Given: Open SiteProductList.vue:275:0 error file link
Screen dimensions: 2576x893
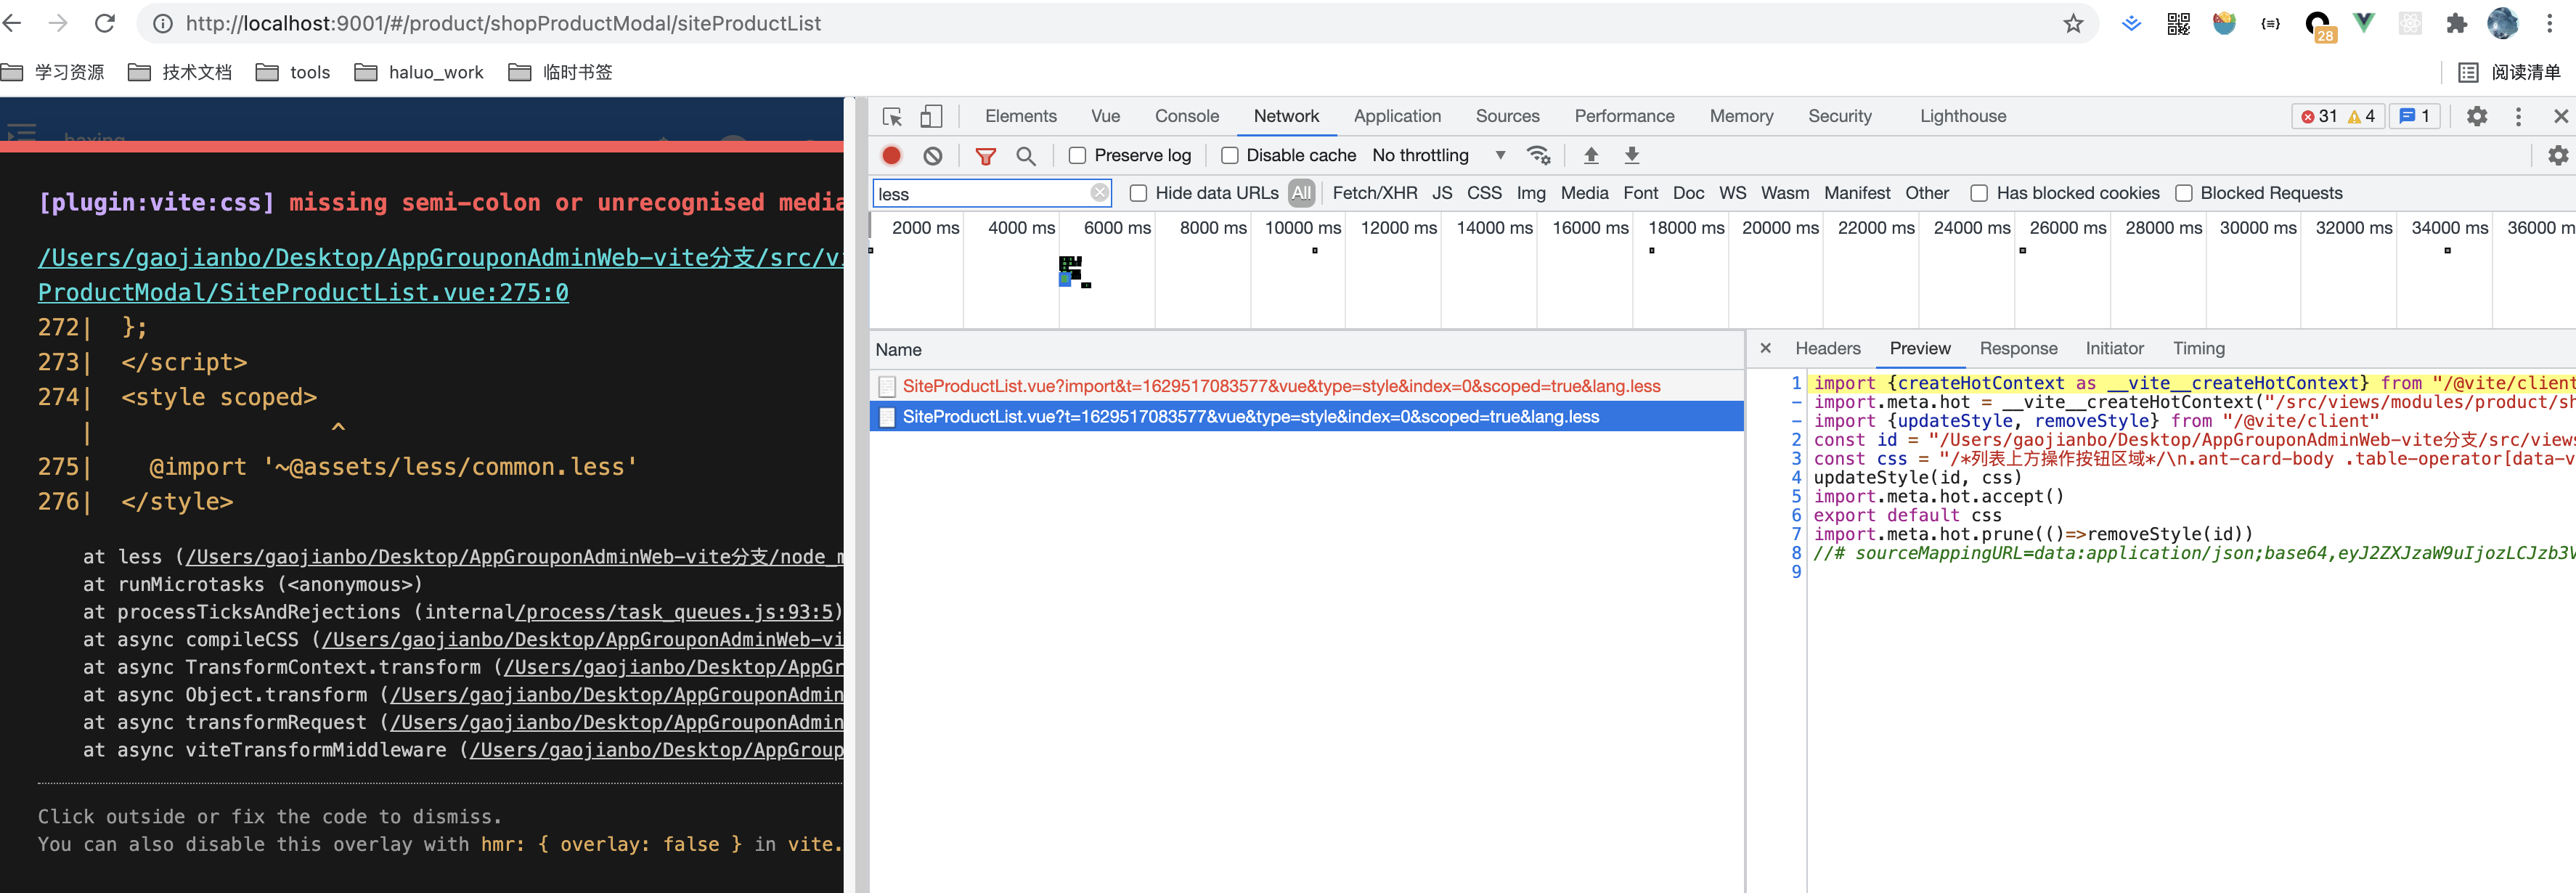Looking at the screenshot, I should [303, 292].
